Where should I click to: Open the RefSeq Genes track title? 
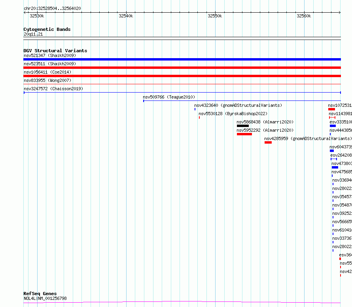pos(40,294)
